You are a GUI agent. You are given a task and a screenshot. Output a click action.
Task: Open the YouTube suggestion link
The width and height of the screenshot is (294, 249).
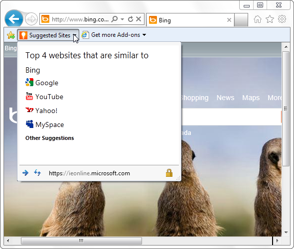pyautogui.click(x=49, y=97)
